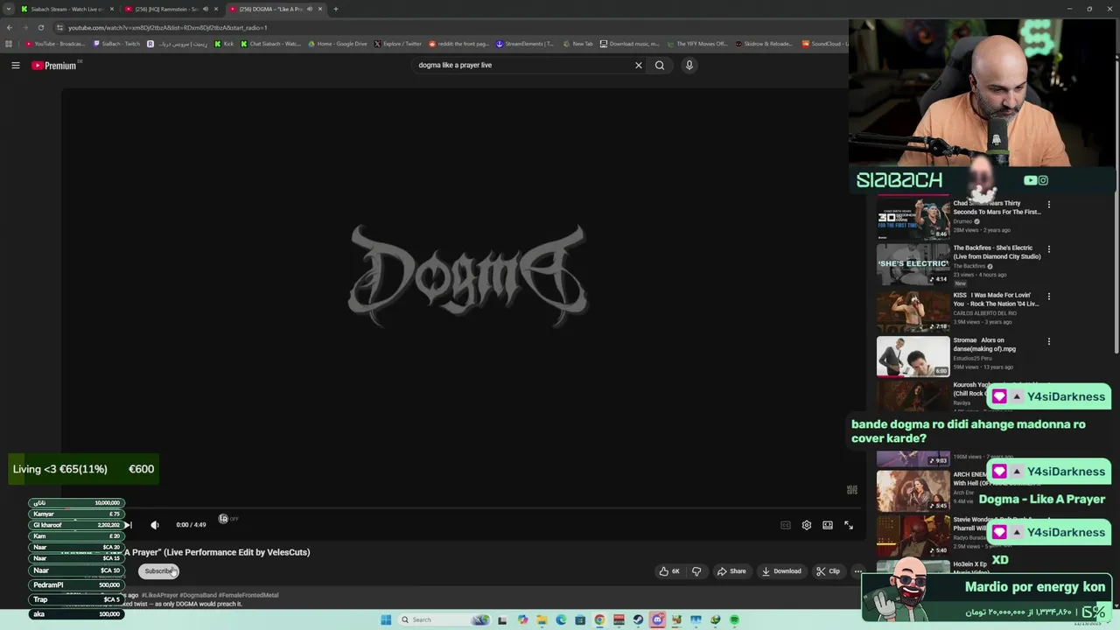Viewport: 1120px width, 630px height.
Task: Open The Backfires She's Electric thumbnail
Action: click(913, 264)
